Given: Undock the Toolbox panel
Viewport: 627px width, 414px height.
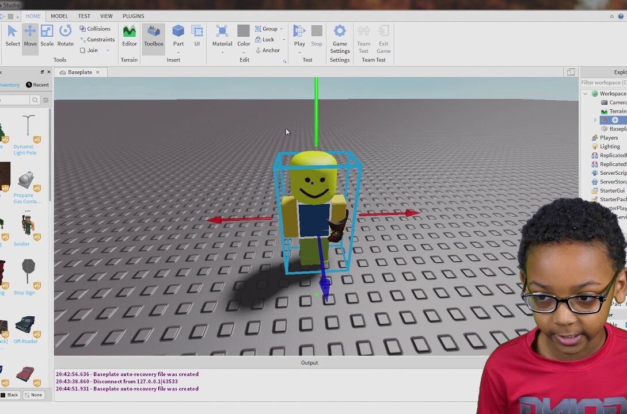Looking at the screenshot, I should (42, 72).
